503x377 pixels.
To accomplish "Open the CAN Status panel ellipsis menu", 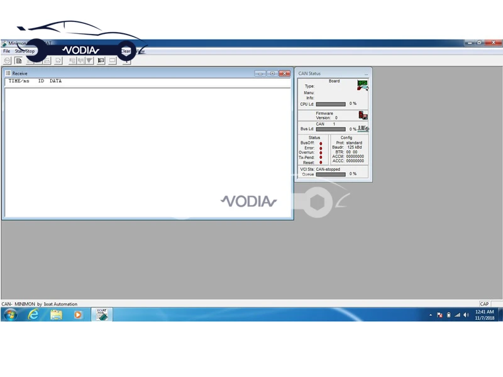I will point(366,74).
